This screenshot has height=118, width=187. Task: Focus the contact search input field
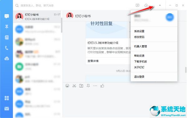37,6
